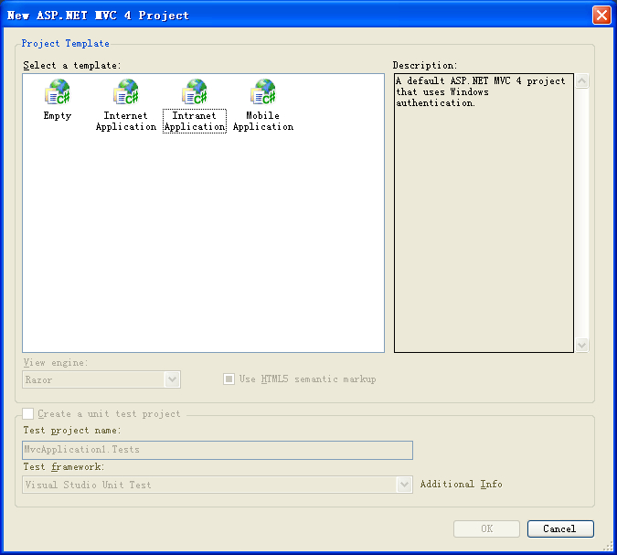Click the 'Internet Application' label text
617x555 pixels.
tap(126, 122)
